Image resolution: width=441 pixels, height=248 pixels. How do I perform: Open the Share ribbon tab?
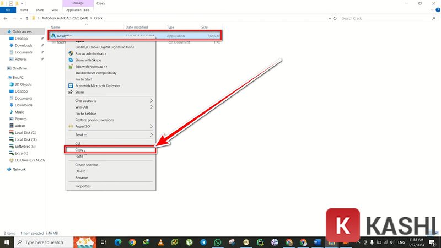40,10
